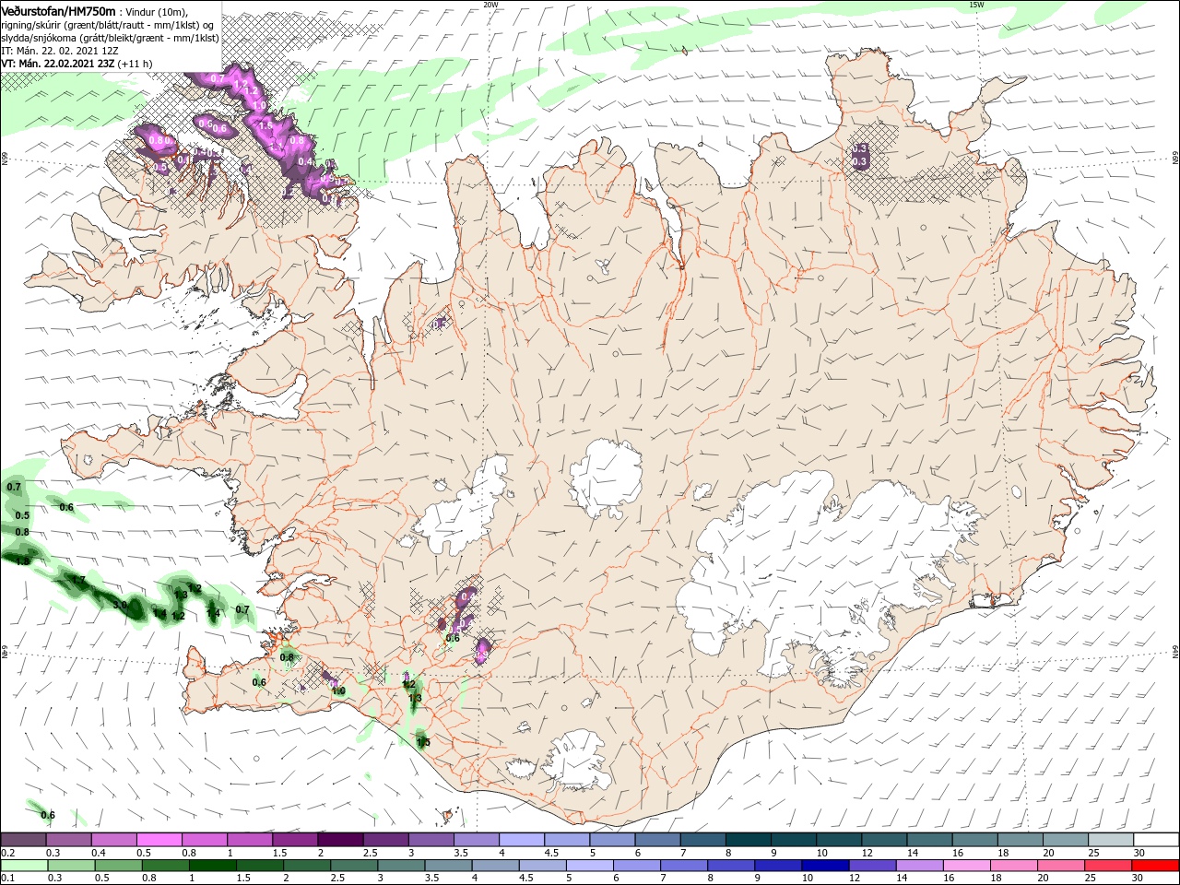Click the 'slydda/snjókoma' legend description line

pyautogui.click(x=110, y=38)
